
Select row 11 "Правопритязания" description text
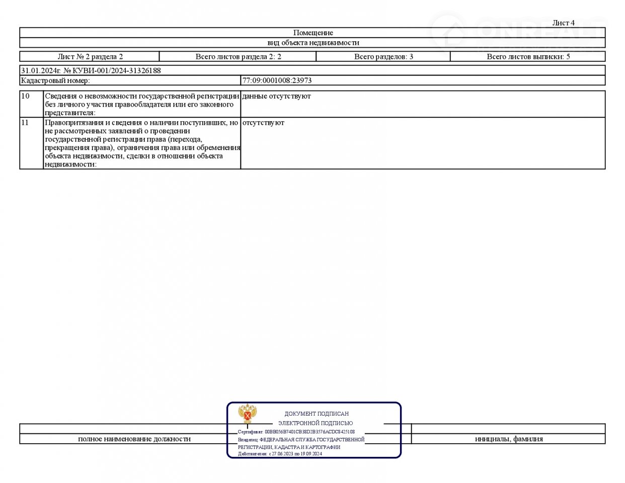pos(142,143)
